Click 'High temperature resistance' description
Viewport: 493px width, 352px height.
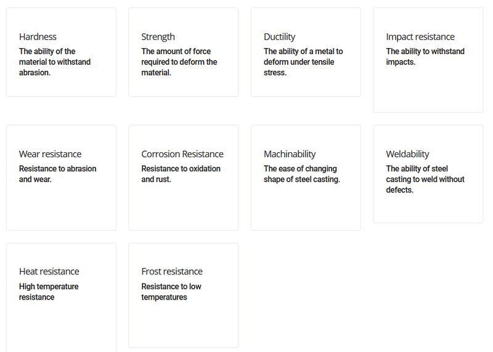pyautogui.click(x=49, y=292)
